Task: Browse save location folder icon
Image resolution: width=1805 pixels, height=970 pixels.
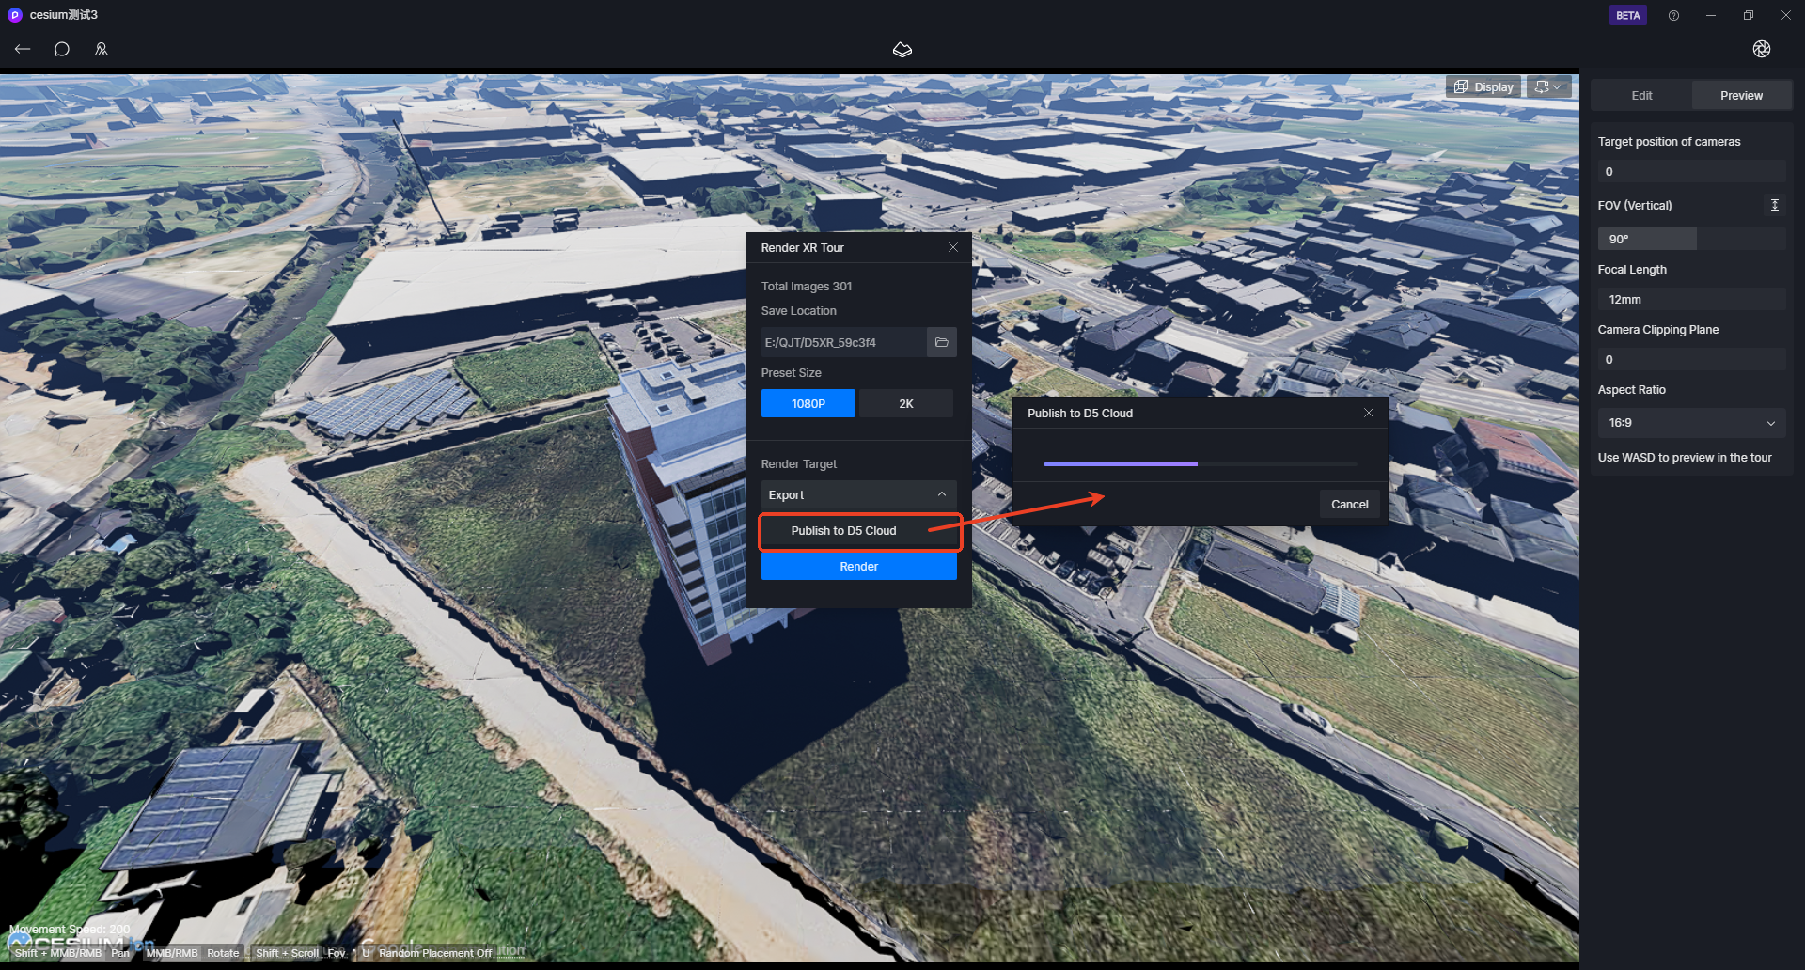Action: (x=941, y=342)
